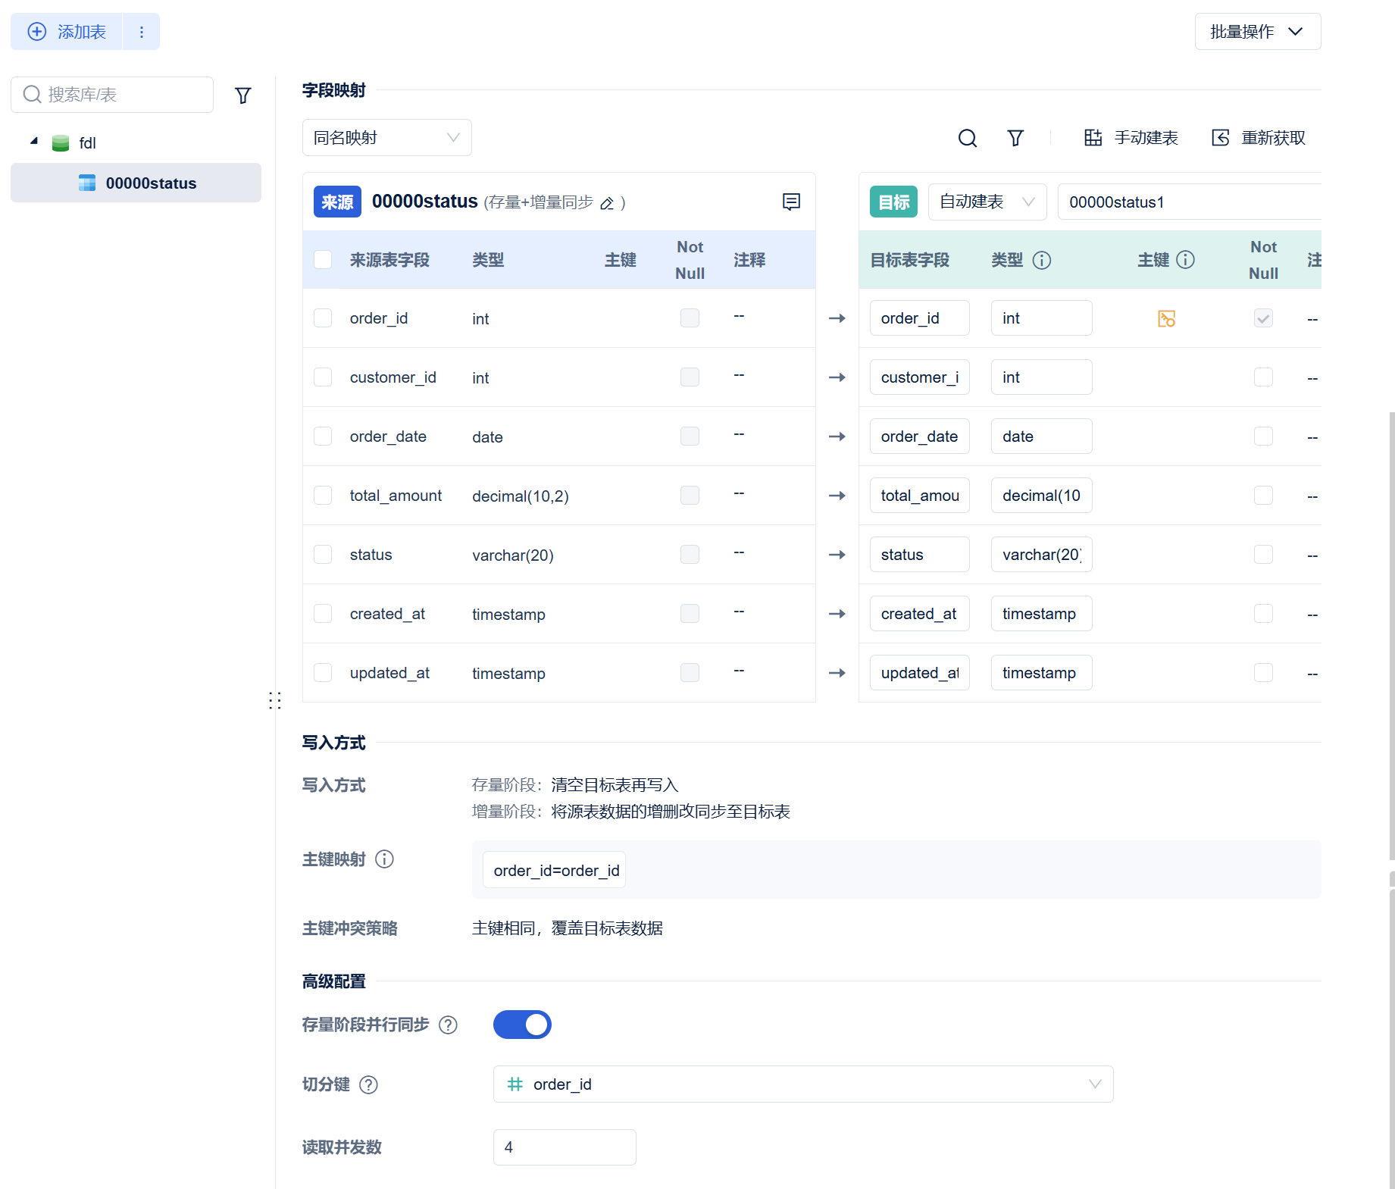Viewport: 1395px width, 1189px height.
Task: Check the updated_at source row checkbox
Action: (x=323, y=672)
